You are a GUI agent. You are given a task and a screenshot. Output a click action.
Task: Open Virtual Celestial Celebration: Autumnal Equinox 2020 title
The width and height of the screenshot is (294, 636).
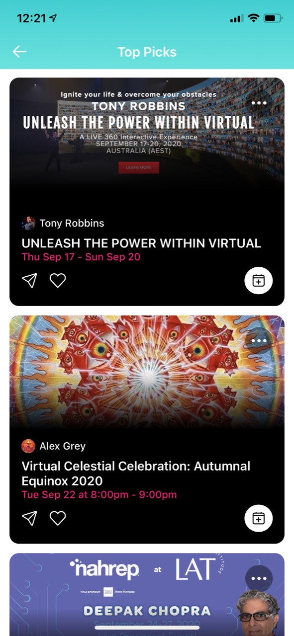[x=136, y=474]
